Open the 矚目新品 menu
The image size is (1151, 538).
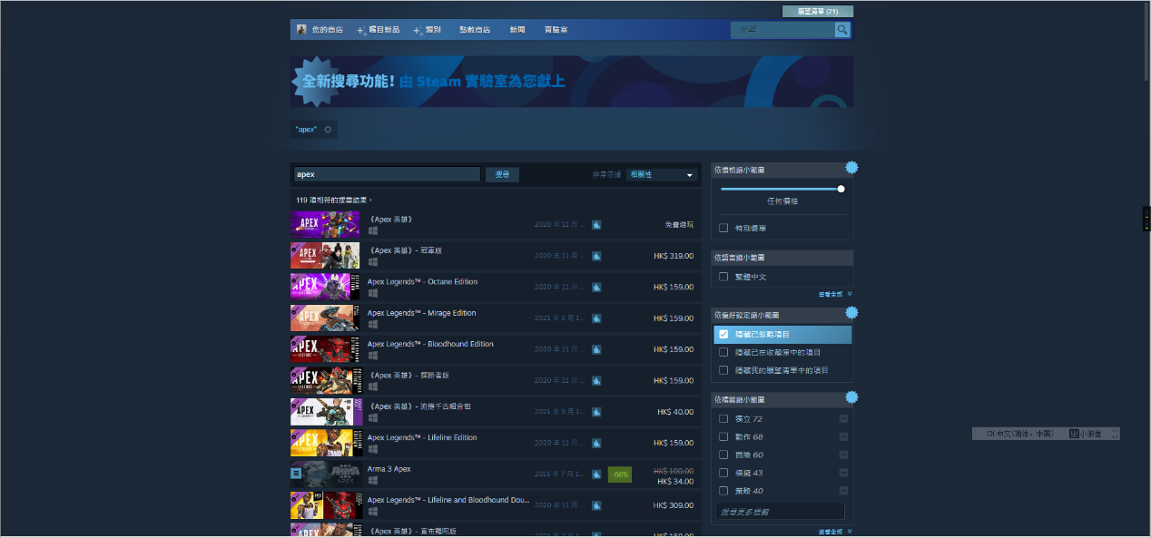pyautogui.click(x=378, y=30)
